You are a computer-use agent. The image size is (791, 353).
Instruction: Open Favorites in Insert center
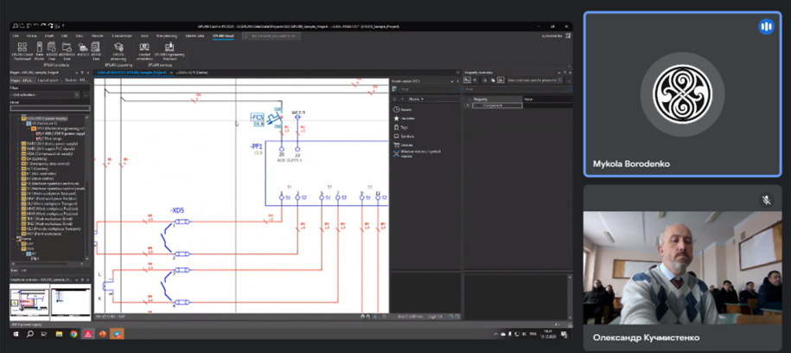tap(405, 119)
